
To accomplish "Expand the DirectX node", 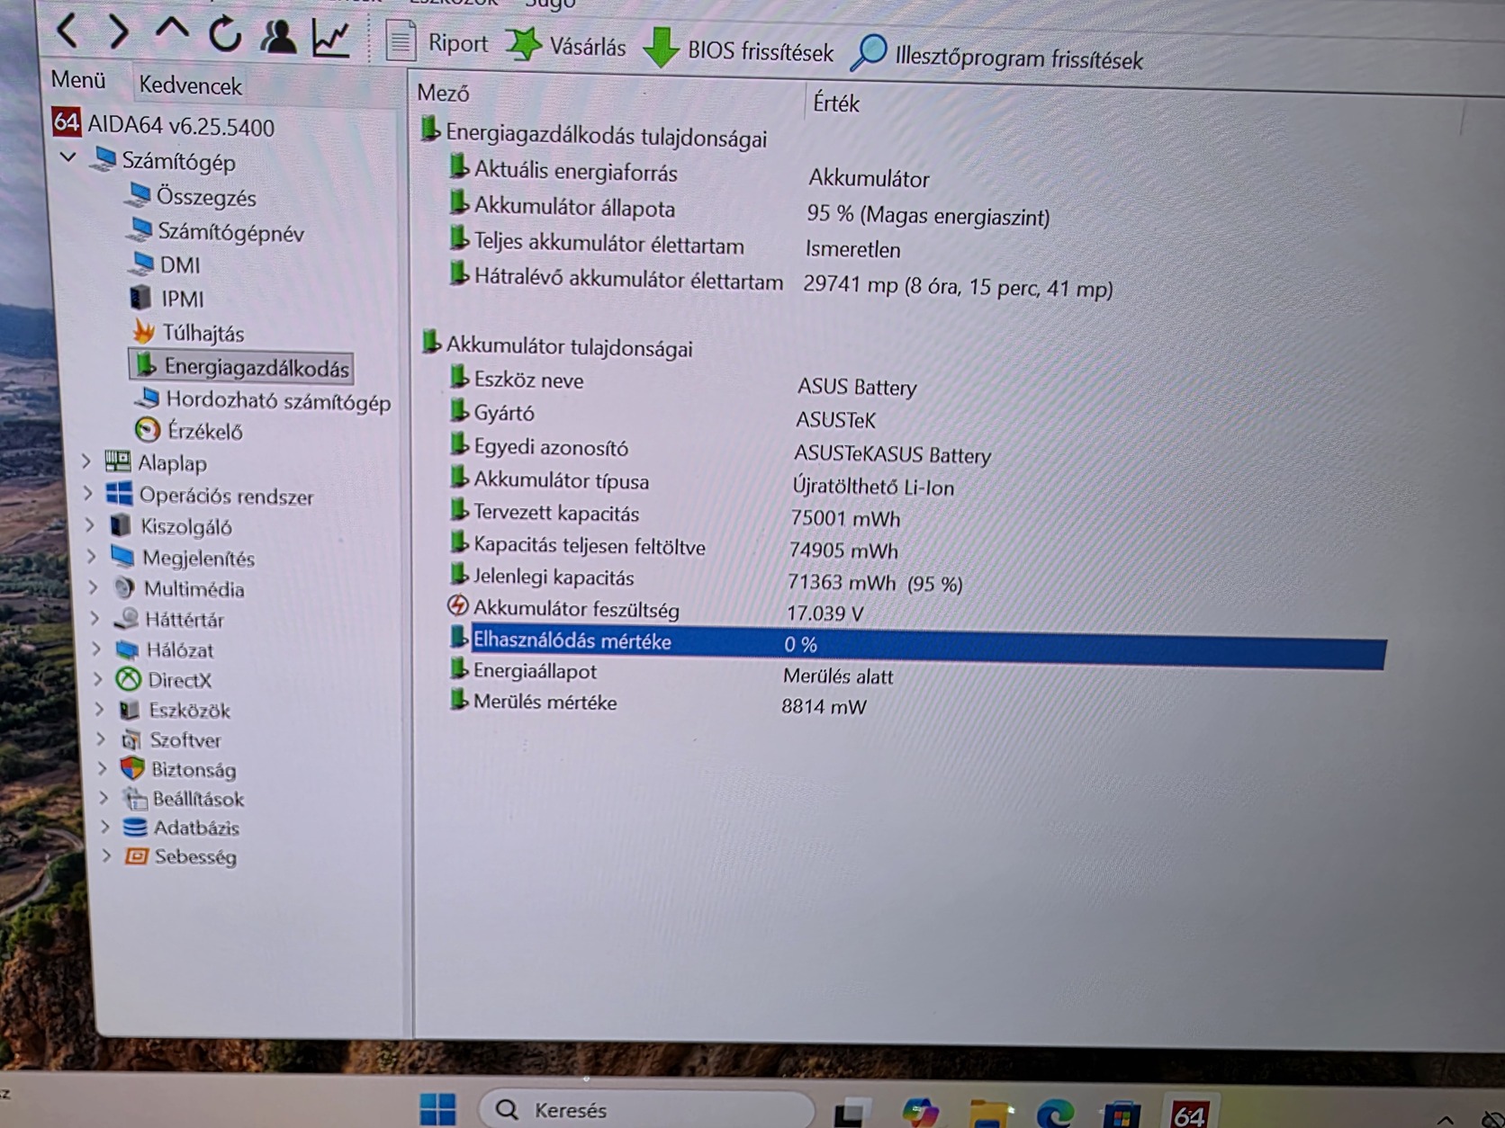I will 98,679.
